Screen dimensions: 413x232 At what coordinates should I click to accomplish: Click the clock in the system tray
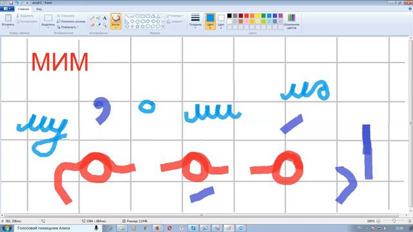point(399,228)
